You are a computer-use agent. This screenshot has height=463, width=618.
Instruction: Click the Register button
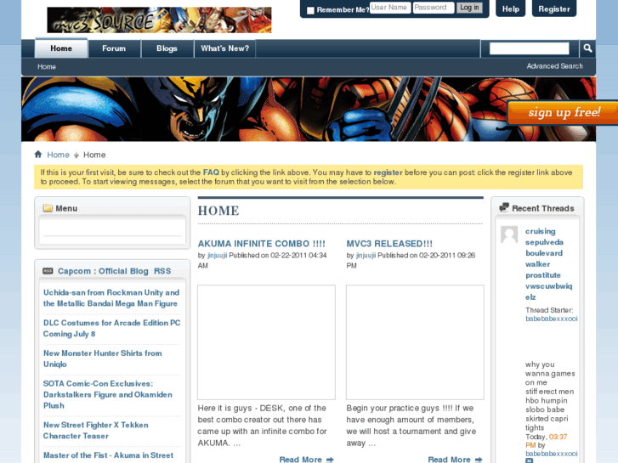(554, 8)
